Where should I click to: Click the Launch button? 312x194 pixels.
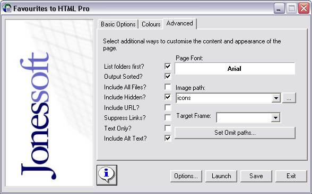221,176
